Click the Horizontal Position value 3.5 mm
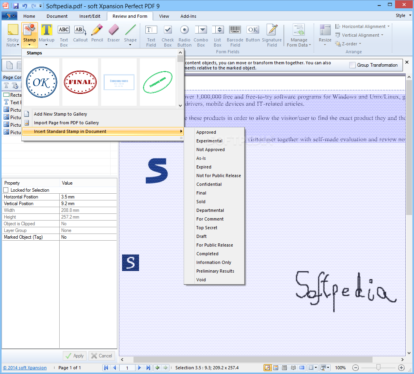 pos(88,197)
